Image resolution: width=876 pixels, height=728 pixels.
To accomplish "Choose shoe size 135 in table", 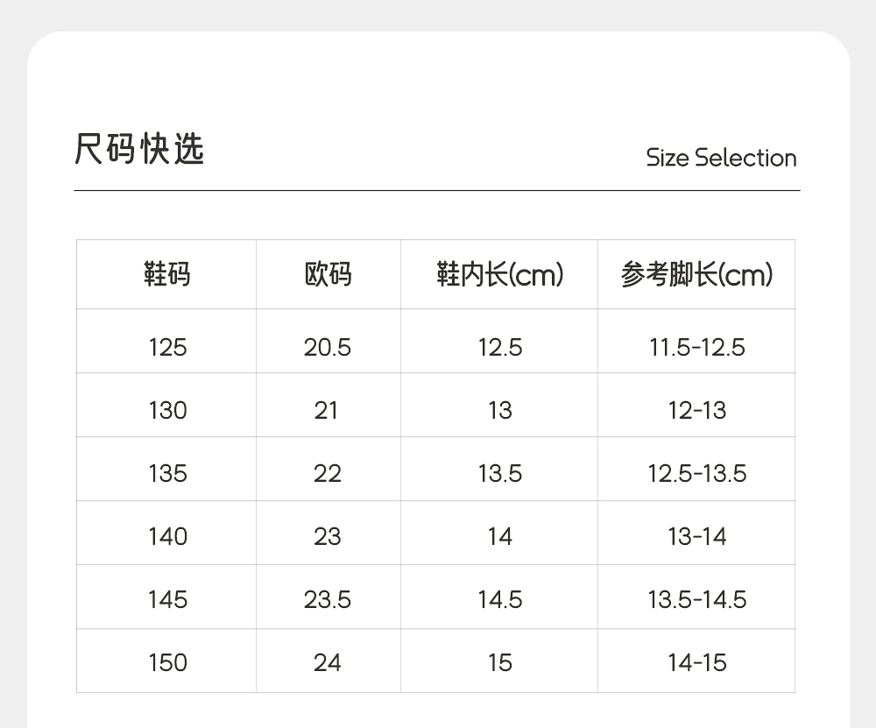I will pyautogui.click(x=167, y=474).
